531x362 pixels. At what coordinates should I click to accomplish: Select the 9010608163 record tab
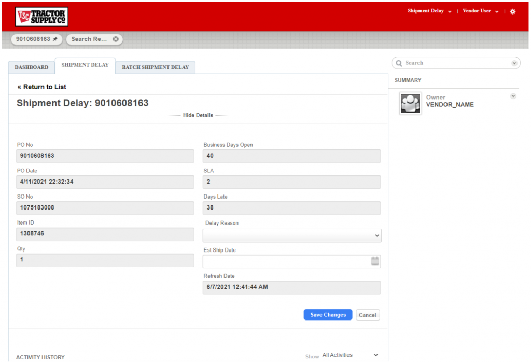(37, 39)
